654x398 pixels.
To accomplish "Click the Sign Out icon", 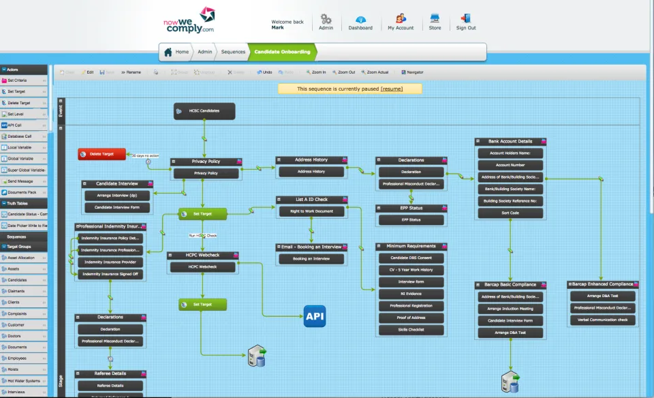I will pos(465,18).
